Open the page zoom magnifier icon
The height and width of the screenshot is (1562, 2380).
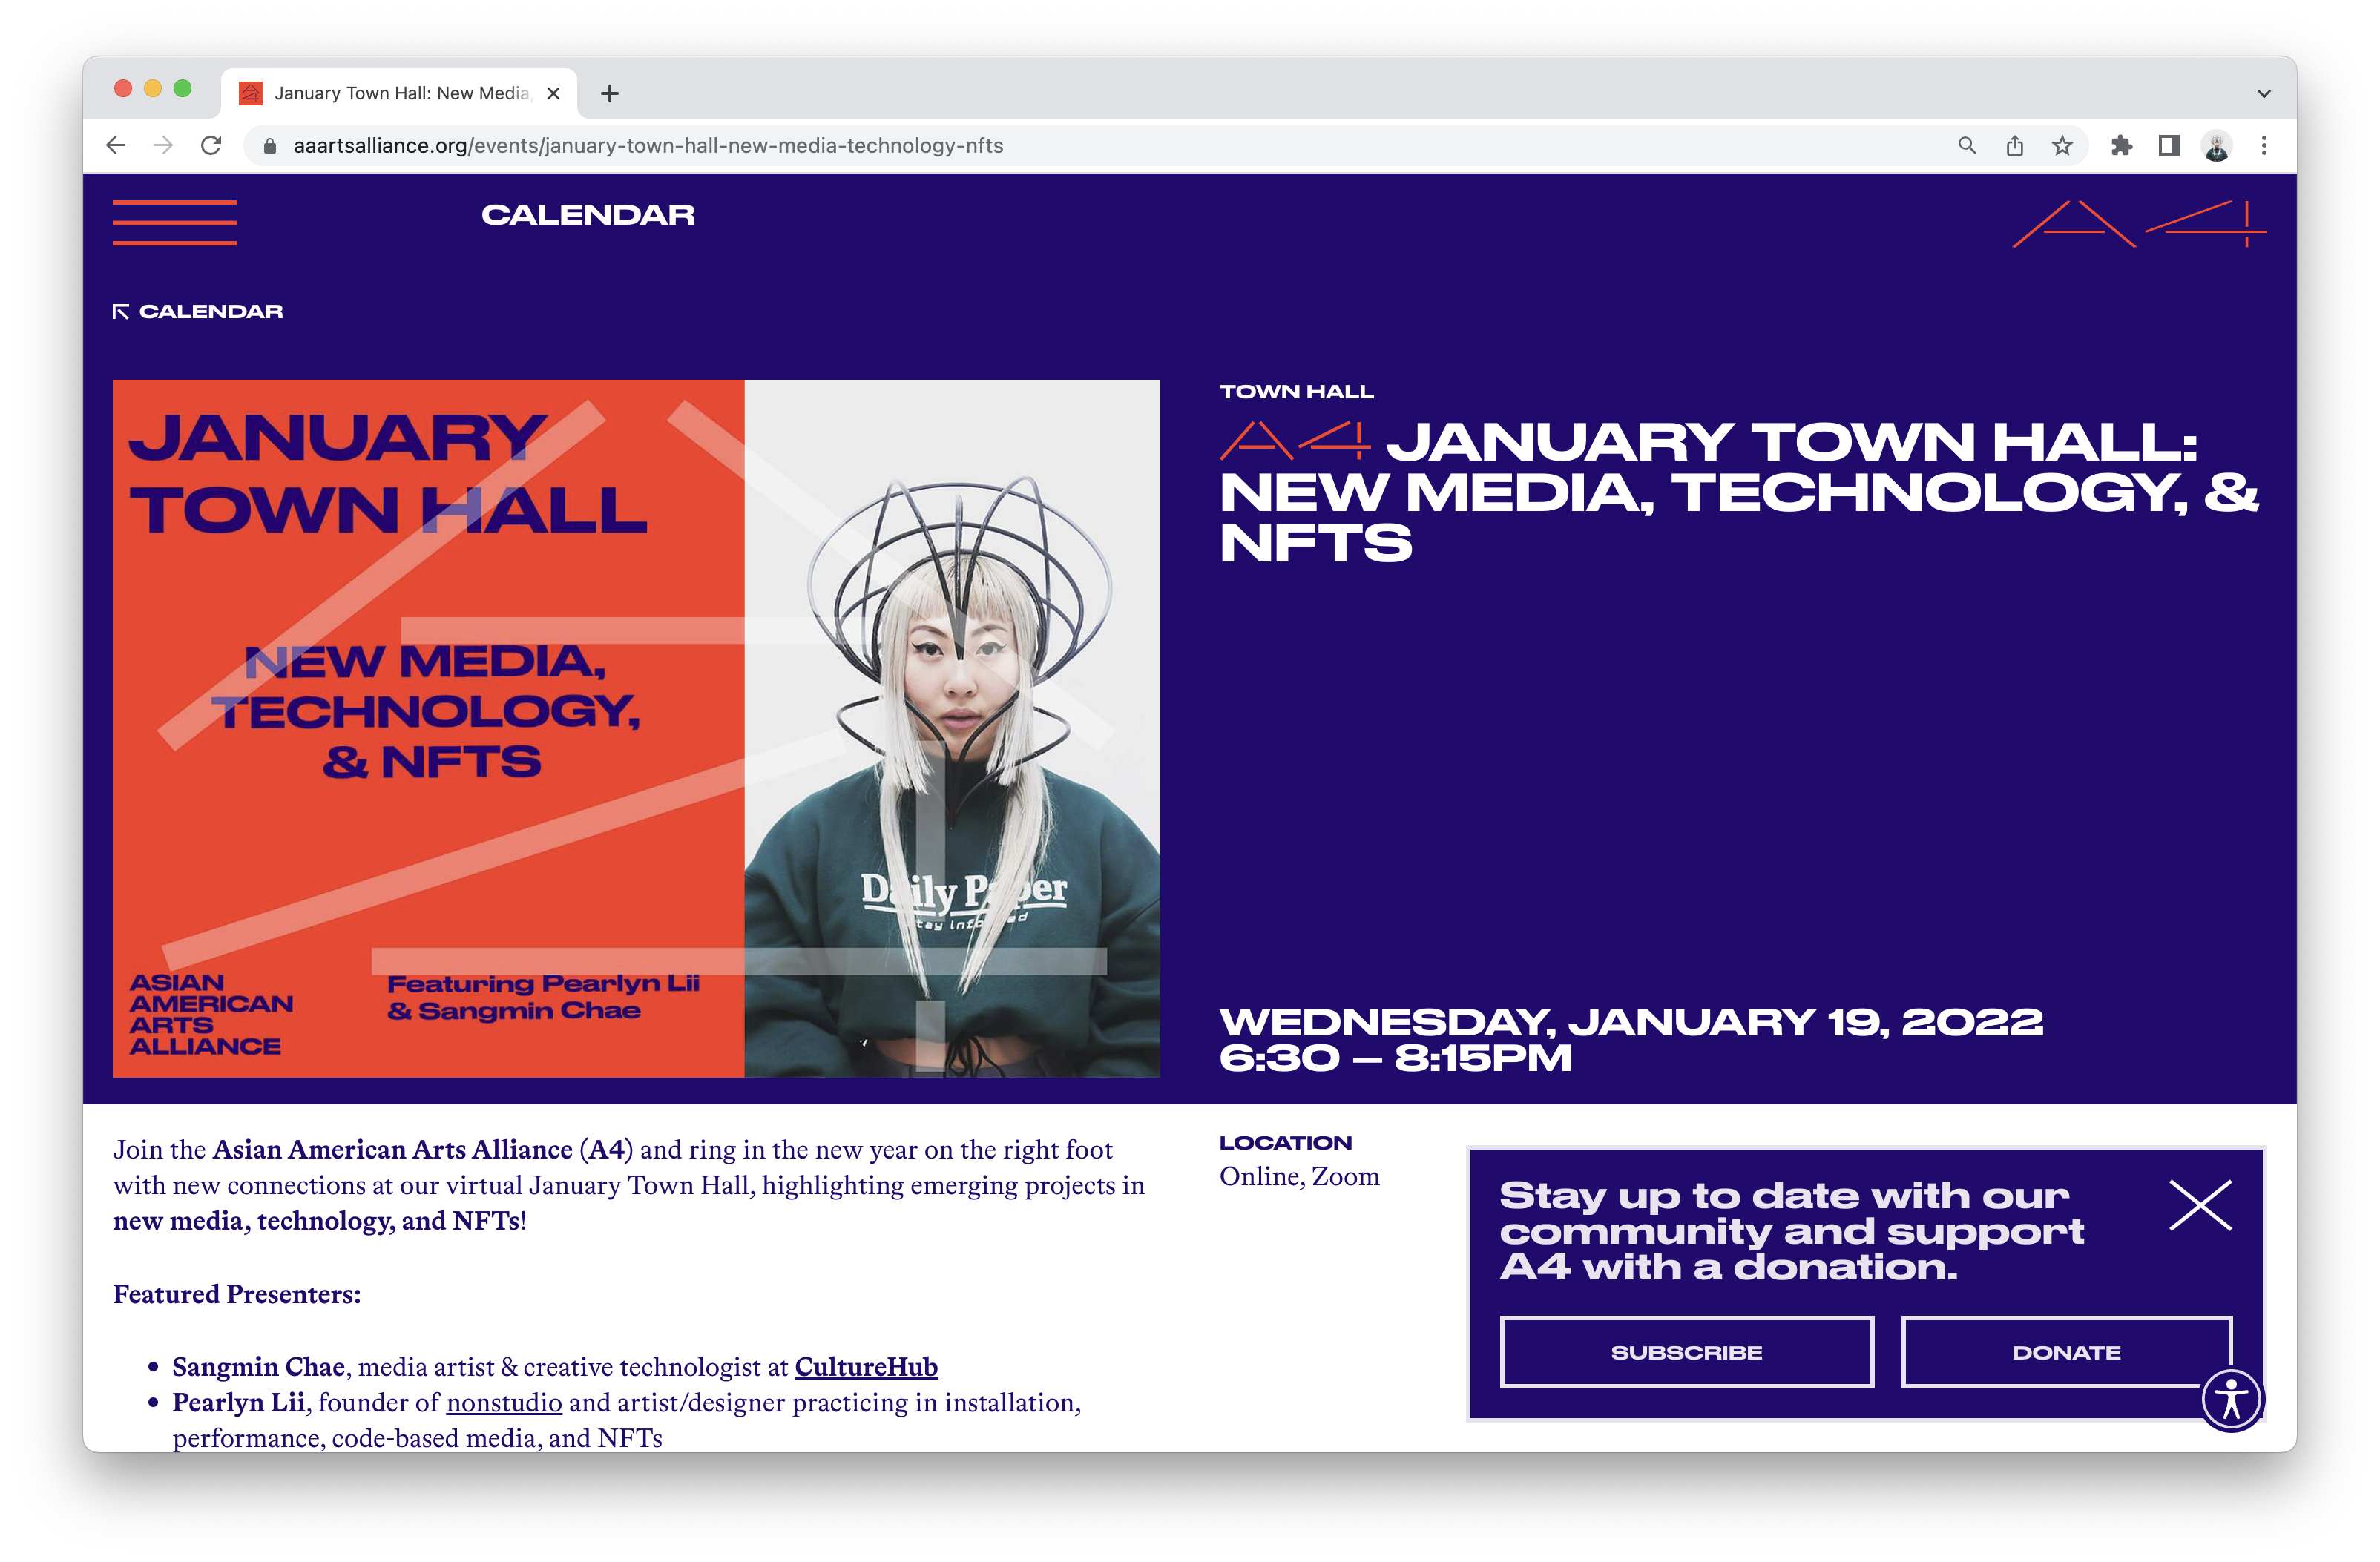[1966, 146]
